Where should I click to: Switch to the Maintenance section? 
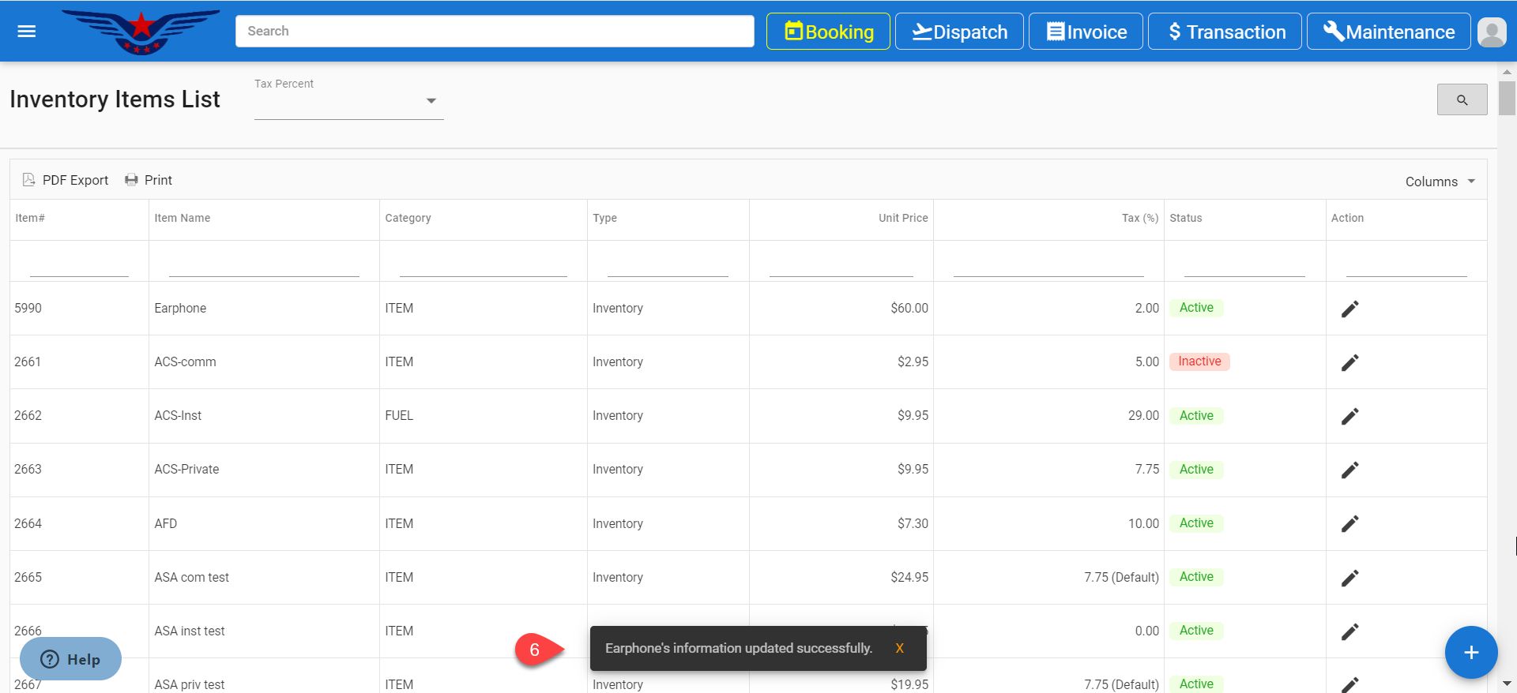point(1388,32)
